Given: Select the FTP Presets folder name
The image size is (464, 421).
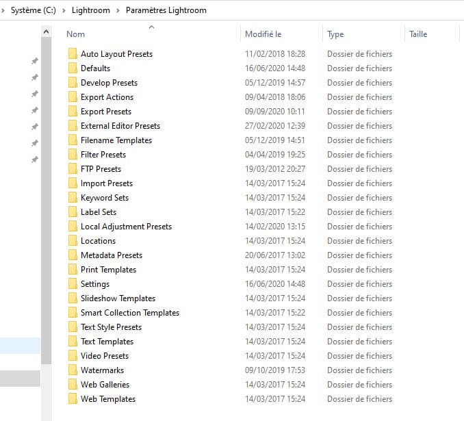Looking at the screenshot, I should [x=101, y=169].
